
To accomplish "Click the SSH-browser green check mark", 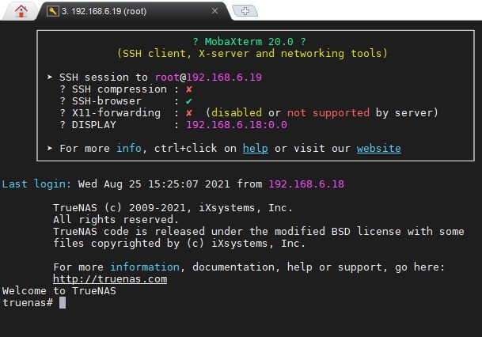I will click(x=188, y=101).
